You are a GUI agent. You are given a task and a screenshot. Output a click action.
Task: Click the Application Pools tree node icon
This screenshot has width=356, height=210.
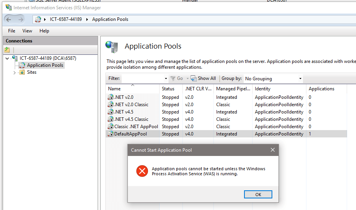pos(22,65)
